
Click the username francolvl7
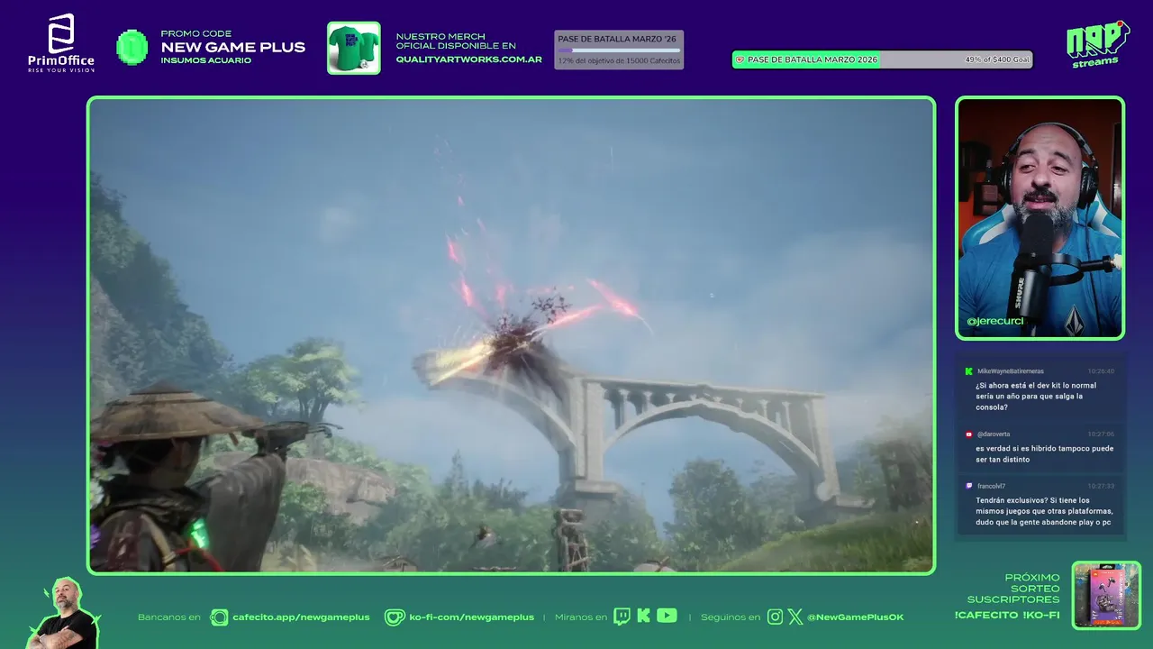click(x=991, y=486)
